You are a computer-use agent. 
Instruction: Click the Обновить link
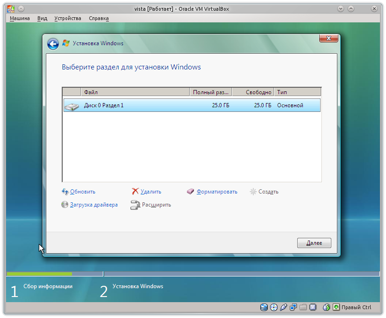(x=82, y=192)
